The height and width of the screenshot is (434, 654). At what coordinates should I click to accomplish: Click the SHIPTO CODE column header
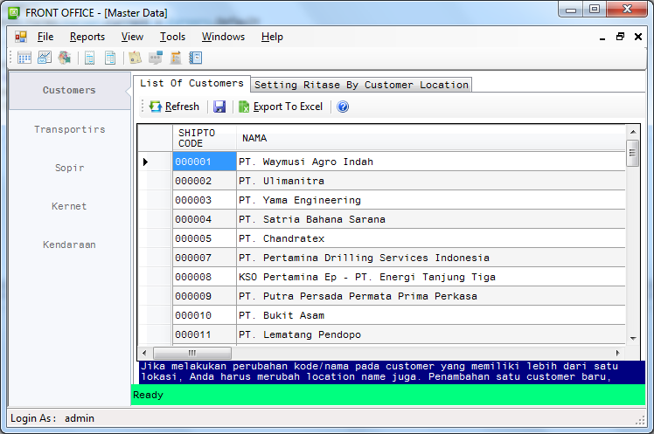[205, 138]
